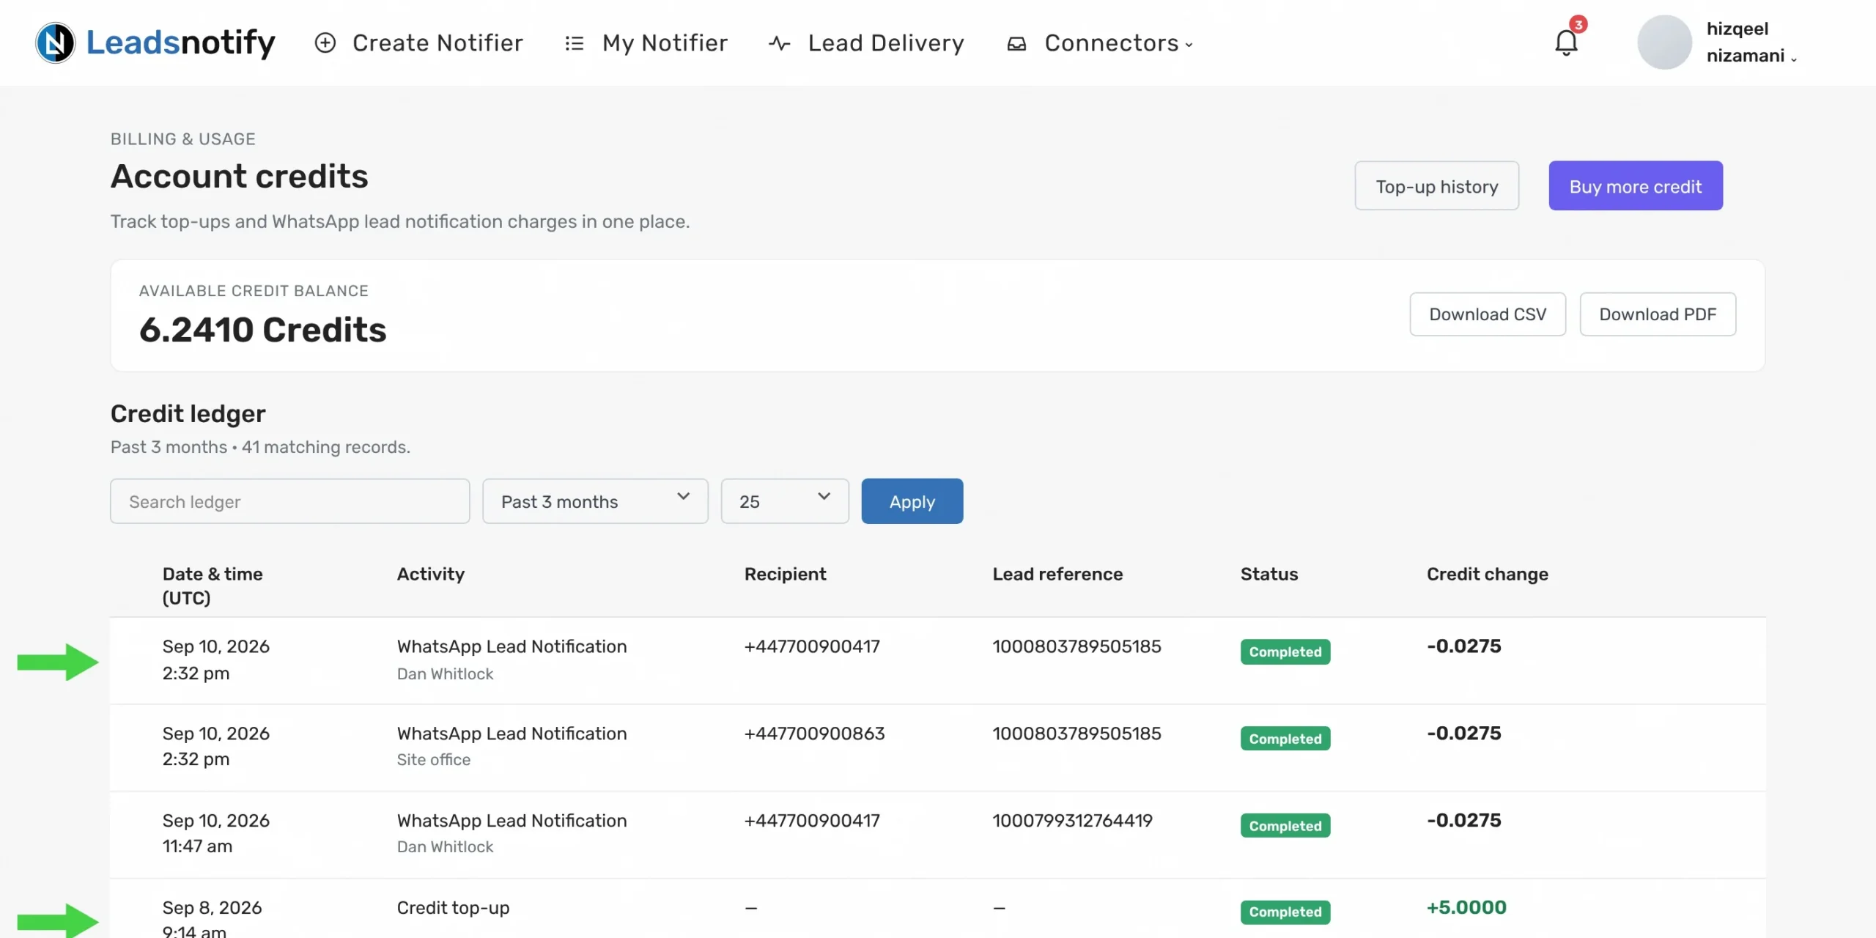
Task: Focus the Search ledger field
Action: point(289,501)
